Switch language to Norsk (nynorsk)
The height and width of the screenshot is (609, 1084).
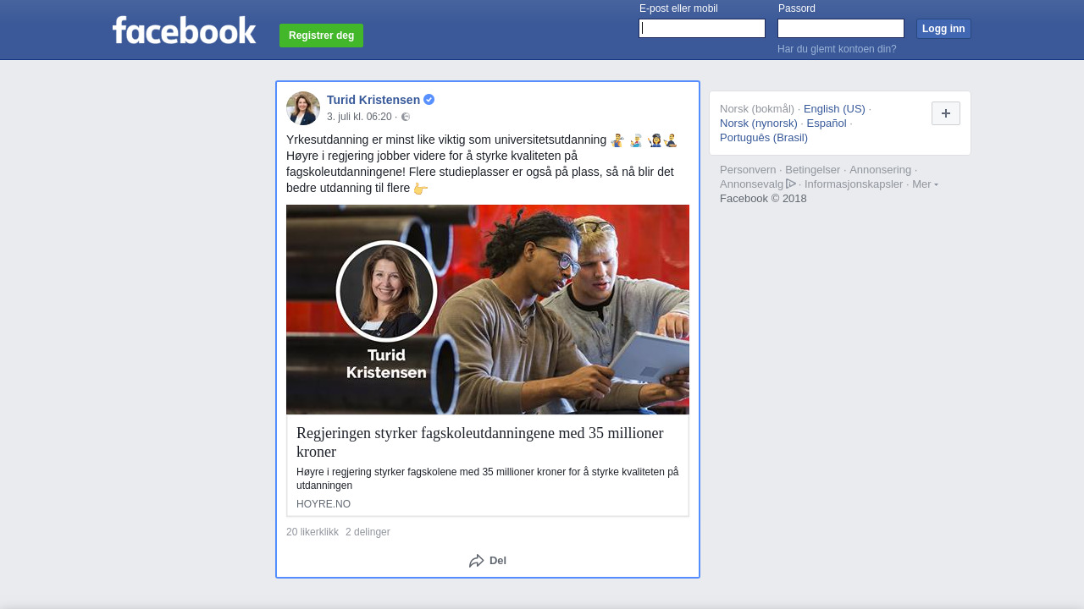pyautogui.click(x=759, y=123)
